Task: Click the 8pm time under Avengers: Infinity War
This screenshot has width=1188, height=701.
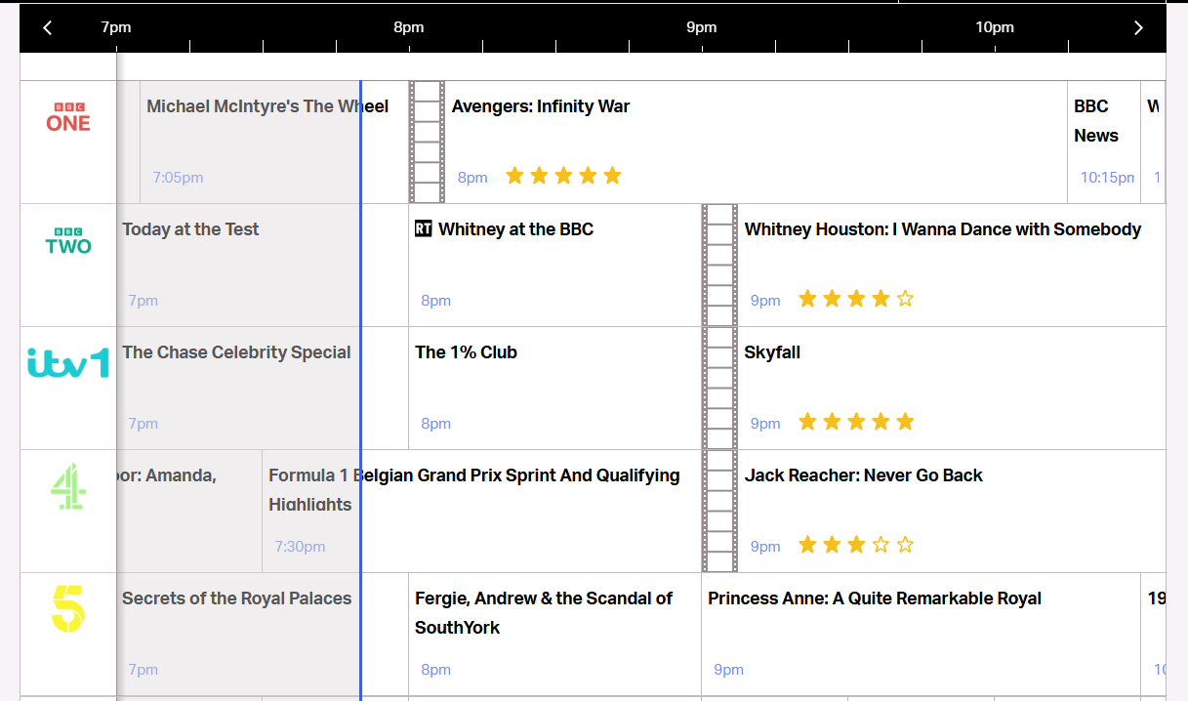Action: point(472,178)
